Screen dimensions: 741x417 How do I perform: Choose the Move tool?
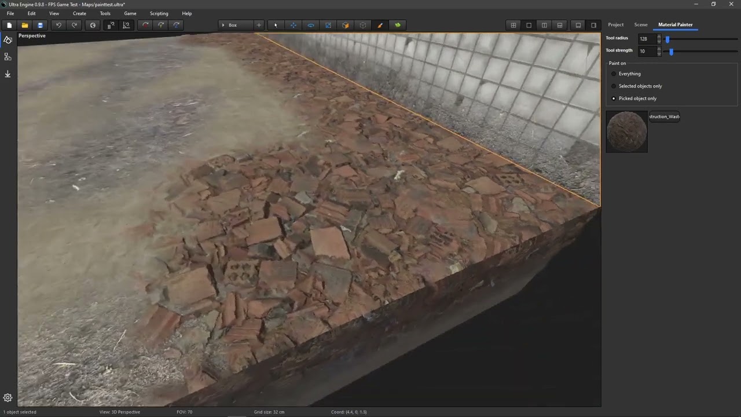293,25
